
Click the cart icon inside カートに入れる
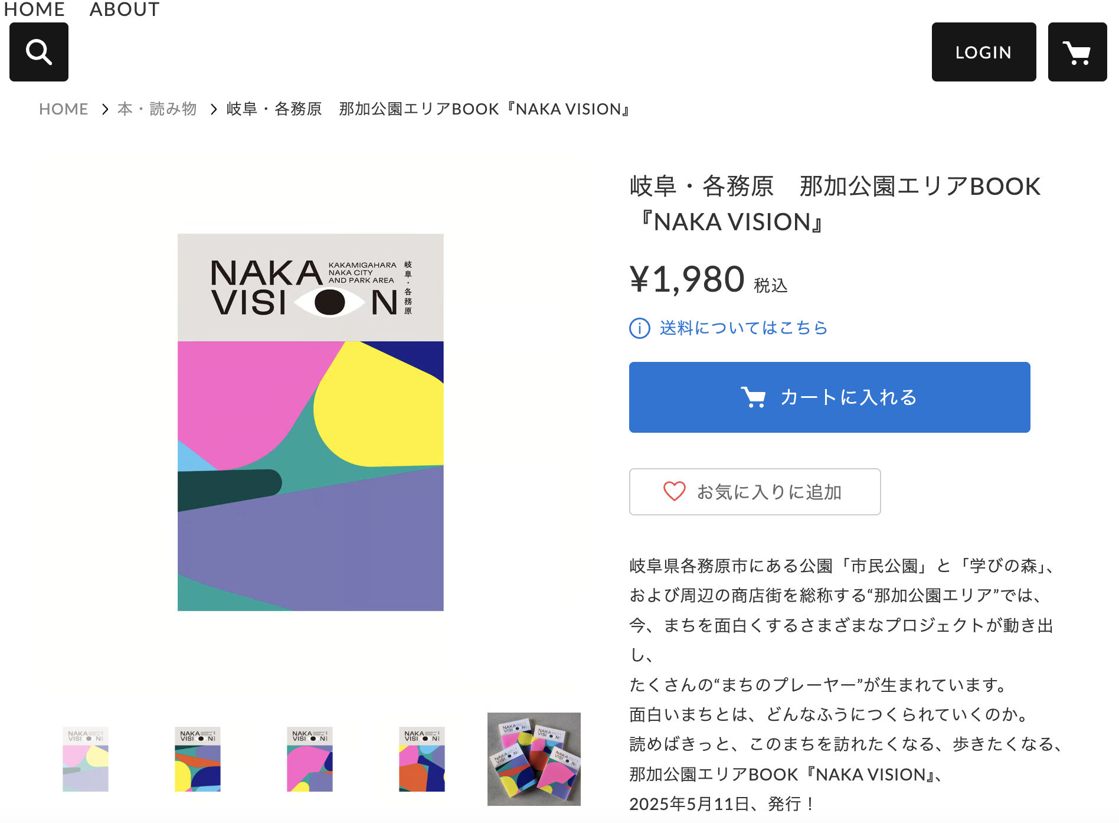coord(754,397)
